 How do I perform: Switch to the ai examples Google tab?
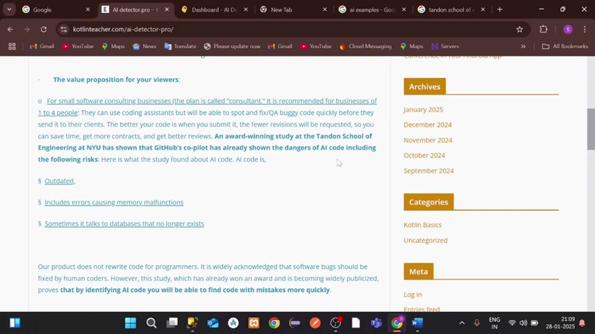pos(372,10)
